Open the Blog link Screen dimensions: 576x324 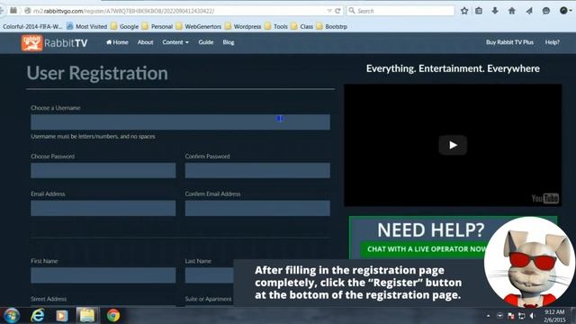tap(228, 42)
